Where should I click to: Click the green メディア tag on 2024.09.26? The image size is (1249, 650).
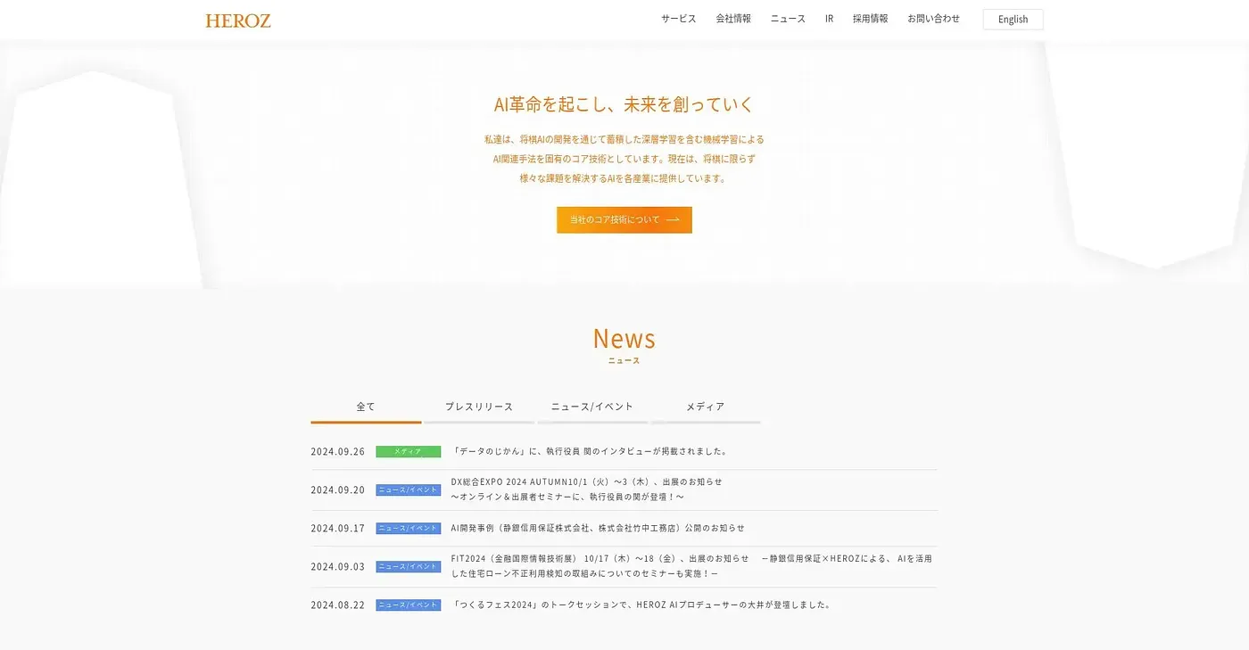[x=409, y=452]
